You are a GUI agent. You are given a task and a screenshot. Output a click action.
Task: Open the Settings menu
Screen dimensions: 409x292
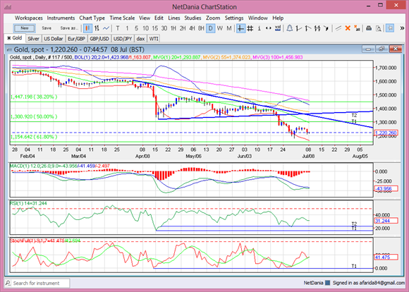(x=234, y=18)
